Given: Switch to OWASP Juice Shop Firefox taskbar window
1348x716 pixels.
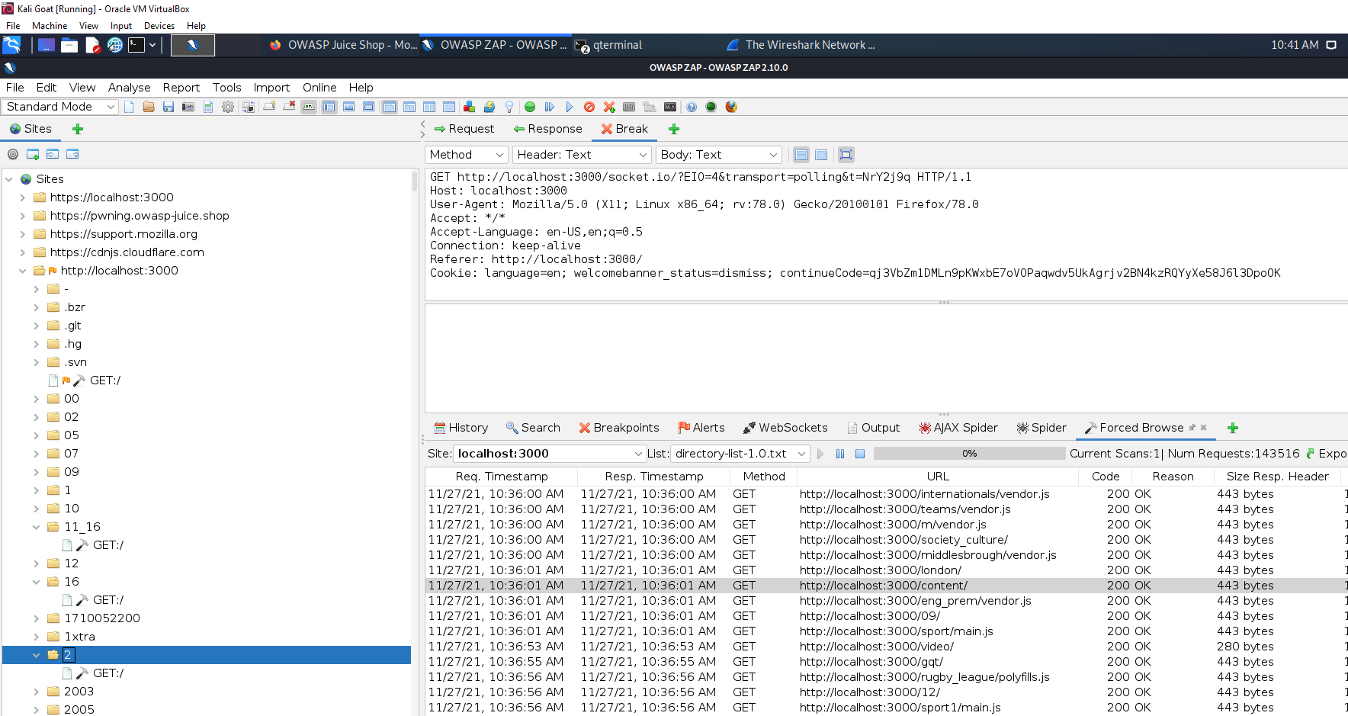Looking at the screenshot, I should [342, 45].
